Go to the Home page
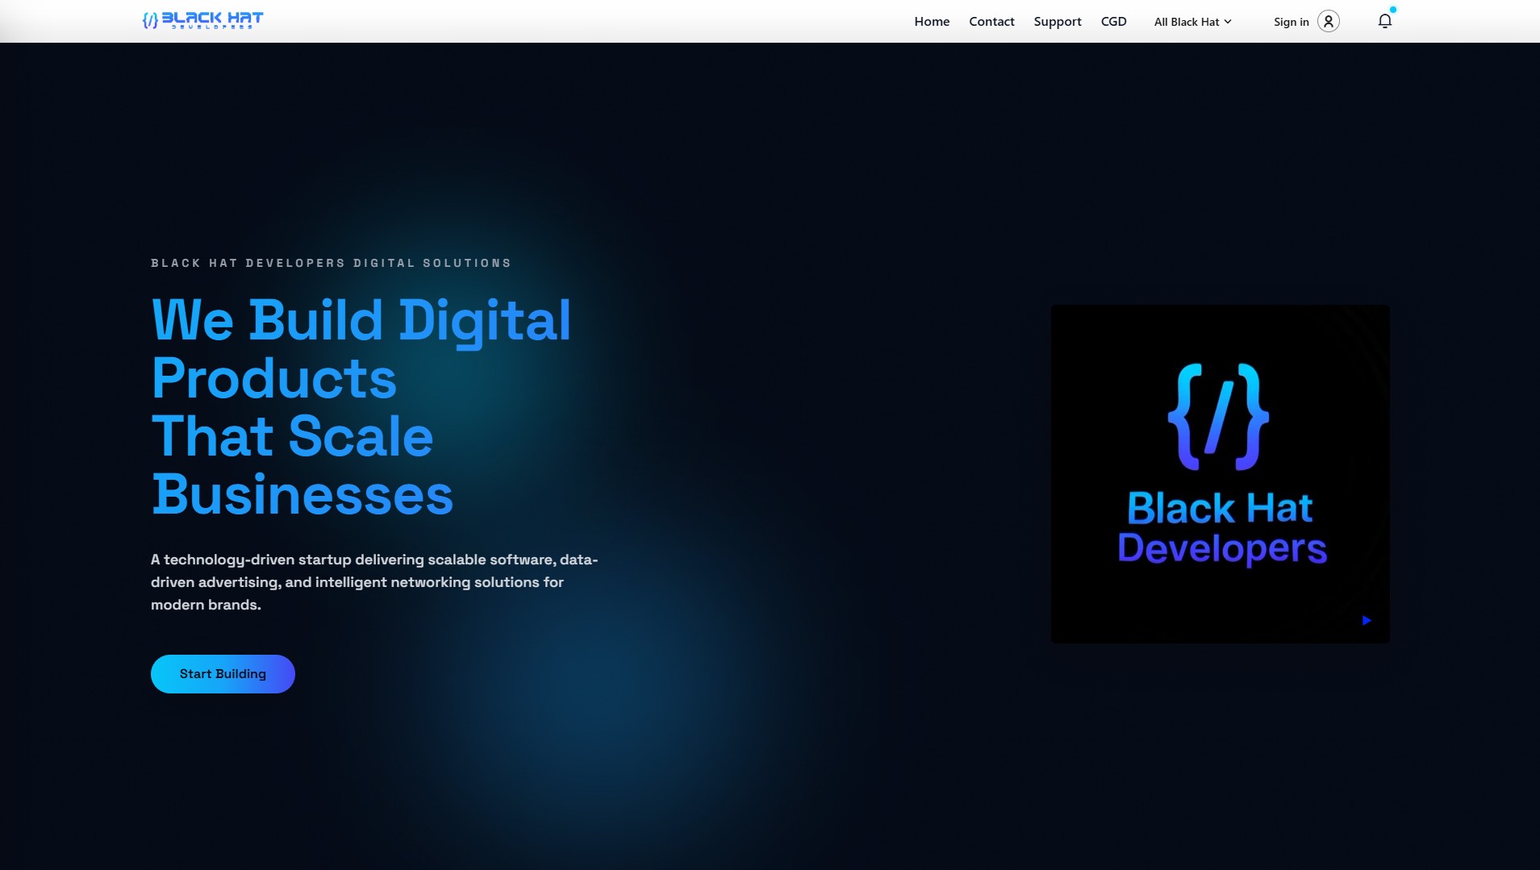 pyautogui.click(x=931, y=22)
